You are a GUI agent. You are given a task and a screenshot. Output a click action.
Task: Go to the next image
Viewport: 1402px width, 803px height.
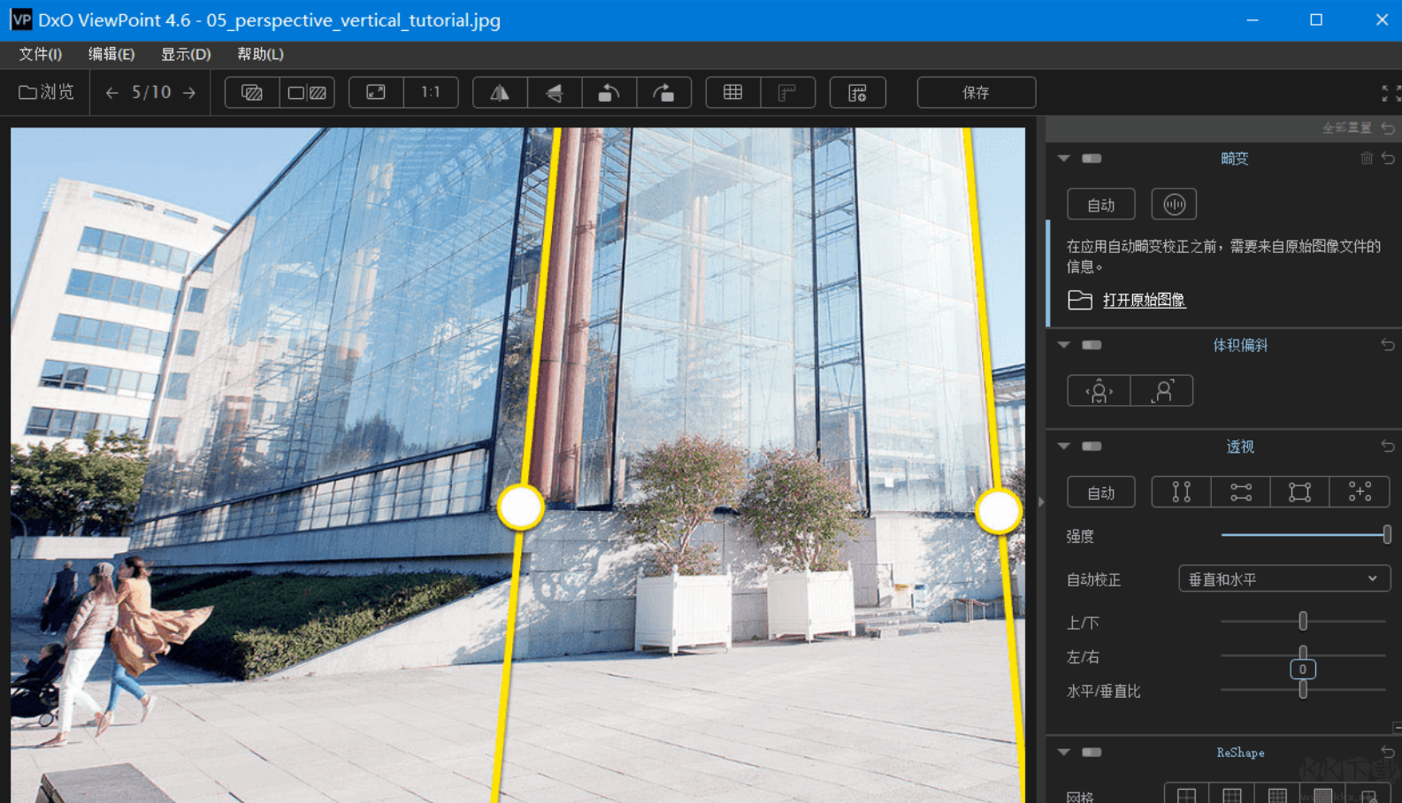point(189,93)
